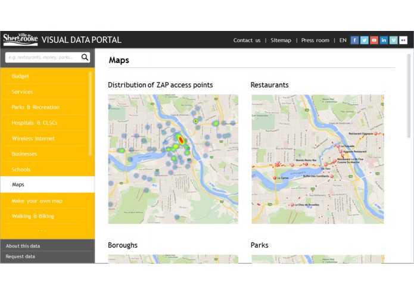Click the Facebook icon in header
The width and height of the screenshot is (414, 294).
[x=354, y=40]
